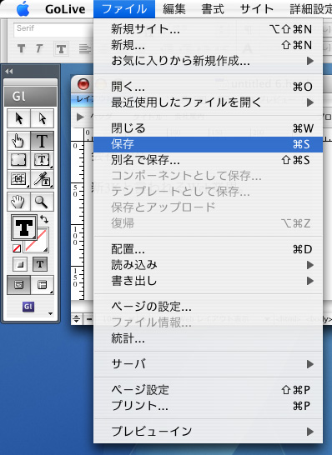This screenshot has width=332, height=455.
Task: Pick the dashed rectangle layer tool
Action: click(18, 160)
